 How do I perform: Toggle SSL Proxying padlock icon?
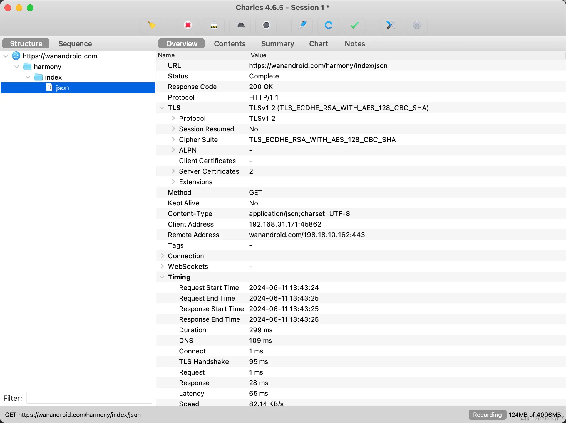coord(214,25)
